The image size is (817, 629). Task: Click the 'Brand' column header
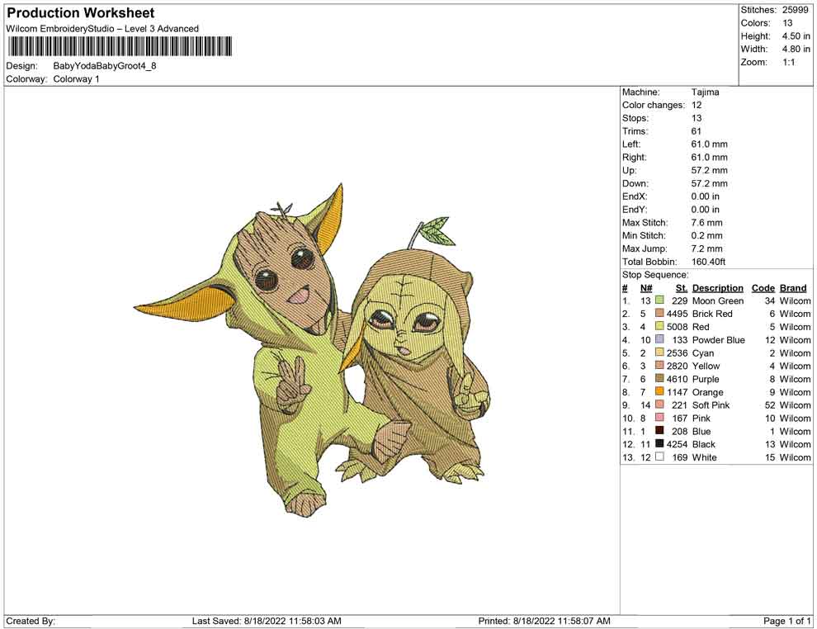tap(793, 288)
